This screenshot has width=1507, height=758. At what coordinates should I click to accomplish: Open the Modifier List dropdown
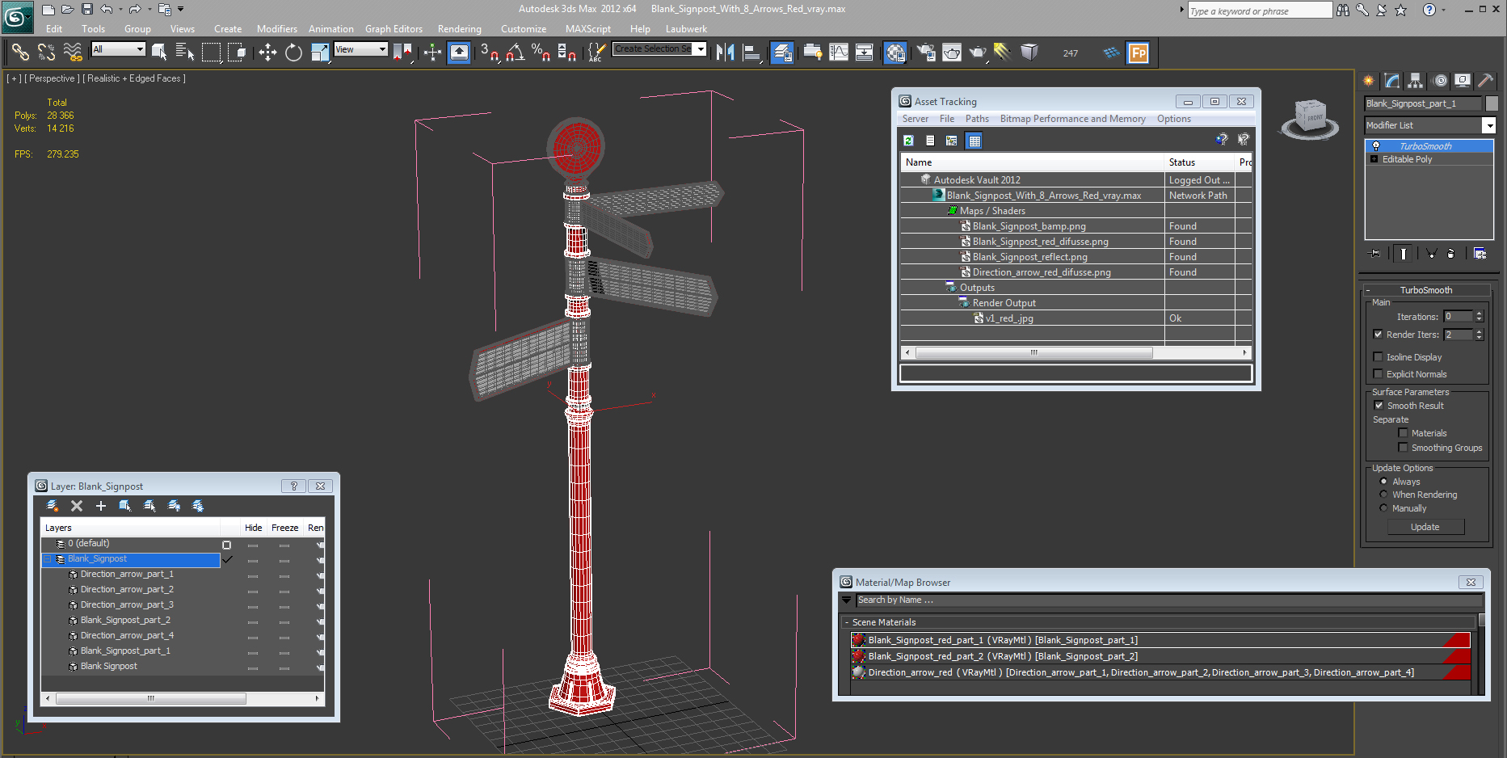click(1488, 125)
